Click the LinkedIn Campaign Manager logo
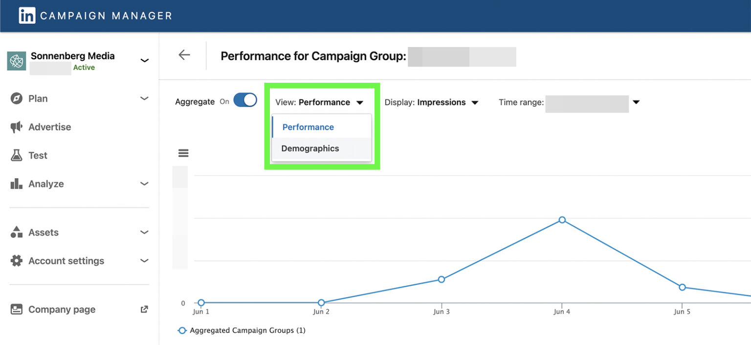Screen dimensions: 751x345 tap(27, 15)
